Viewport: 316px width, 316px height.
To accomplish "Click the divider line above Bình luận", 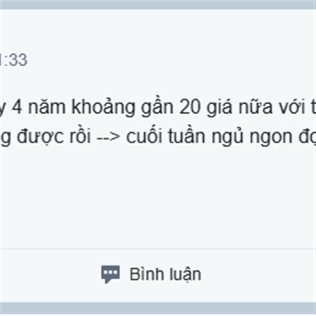I will [x=158, y=249].
